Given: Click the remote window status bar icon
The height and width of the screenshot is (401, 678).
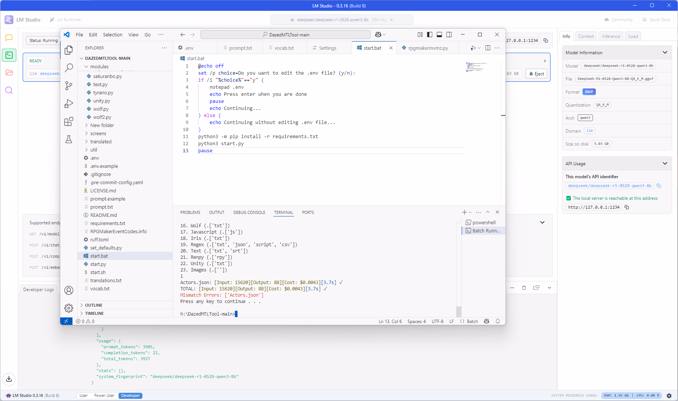Looking at the screenshot, I should 66,321.
